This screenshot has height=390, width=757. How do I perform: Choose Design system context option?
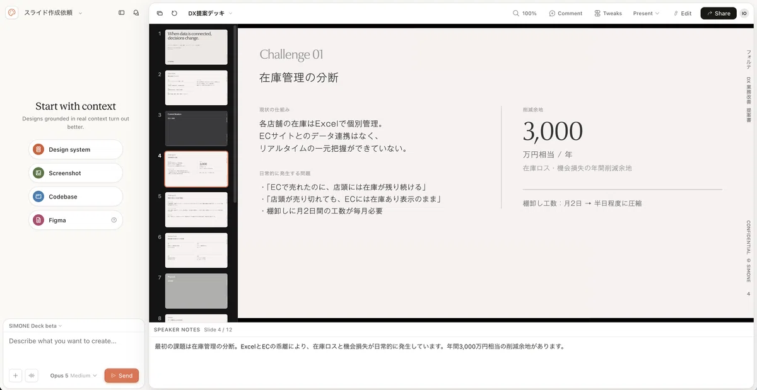[76, 149]
